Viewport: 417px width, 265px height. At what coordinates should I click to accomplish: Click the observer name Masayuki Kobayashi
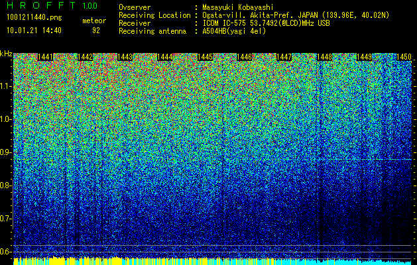pyautogui.click(x=238, y=7)
